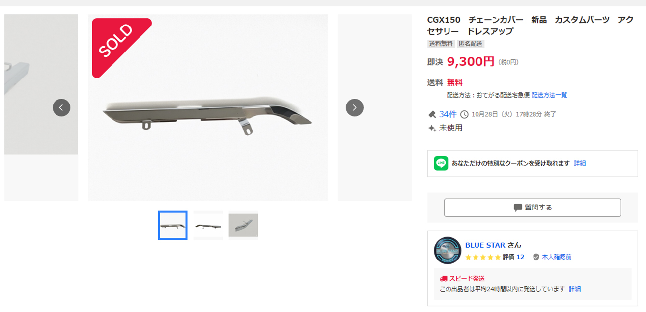
Task: Click the next image arrow
Action: [x=354, y=107]
